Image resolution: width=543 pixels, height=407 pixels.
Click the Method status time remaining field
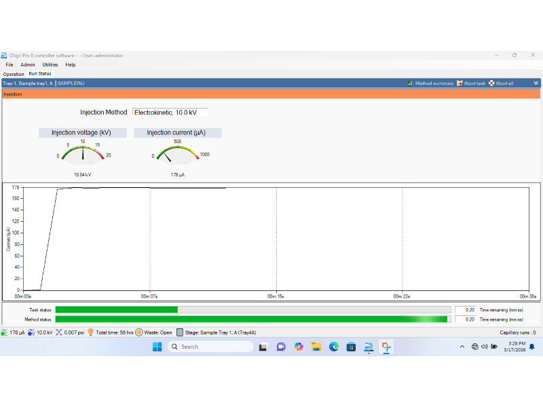click(x=465, y=319)
